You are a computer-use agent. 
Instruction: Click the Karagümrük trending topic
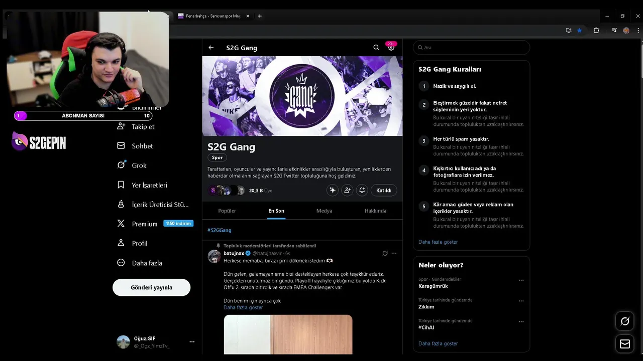pos(433,286)
